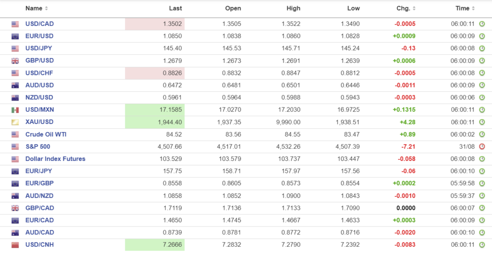
Task: Click the UK flag icon beside GBP/USD
Action: pyautogui.click(x=15, y=61)
